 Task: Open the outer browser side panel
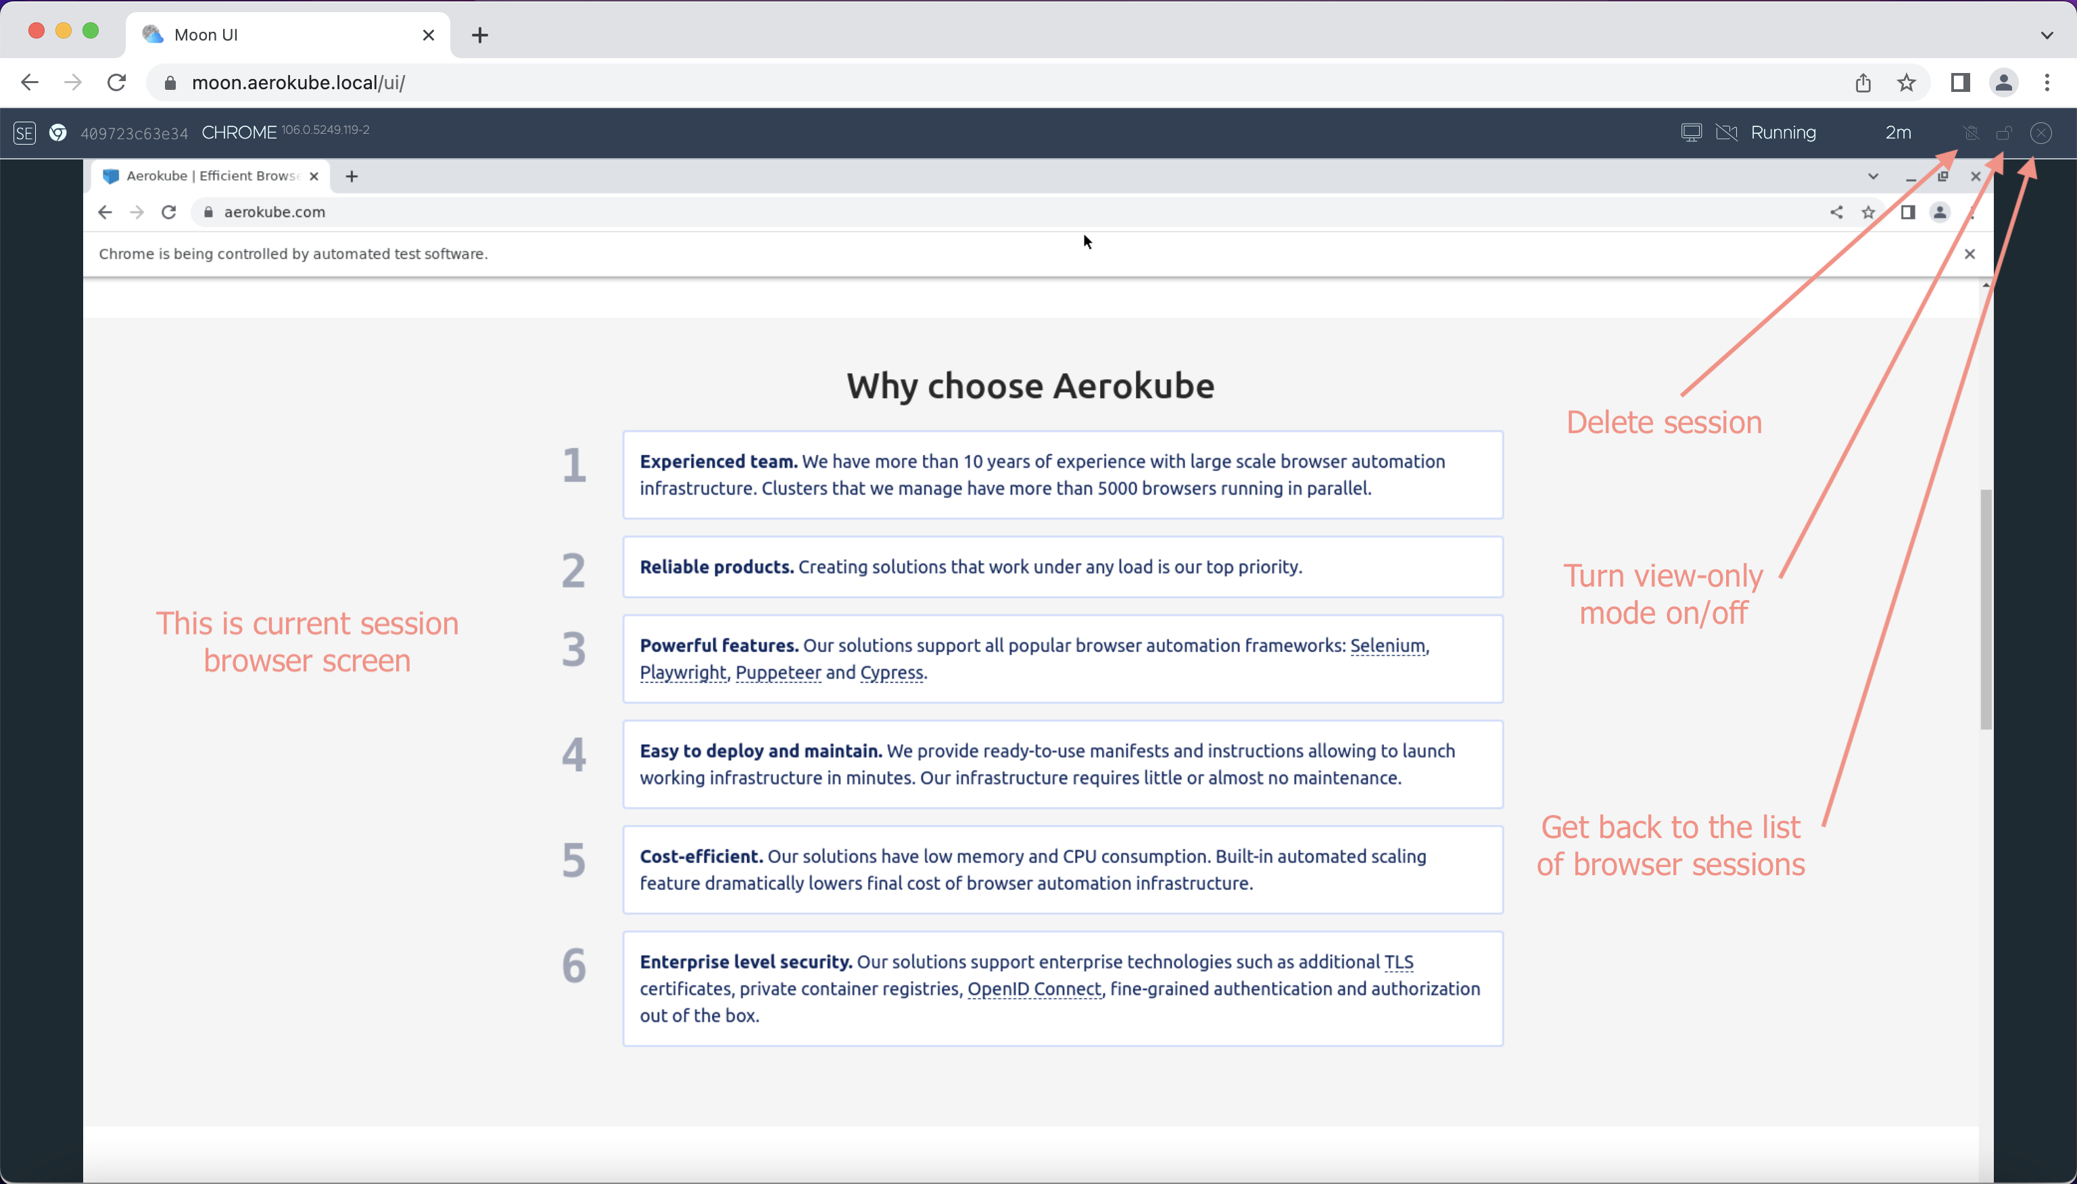coord(1960,82)
